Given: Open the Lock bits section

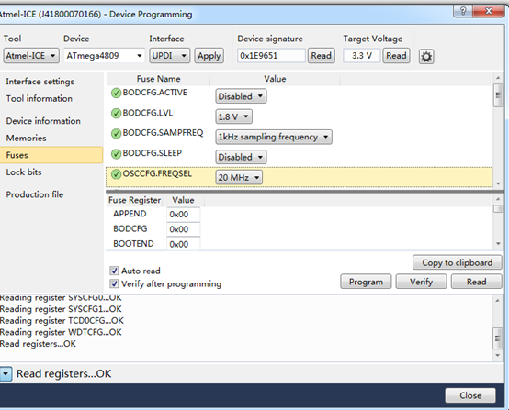Looking at the screenshot, I should pos(24,172).
